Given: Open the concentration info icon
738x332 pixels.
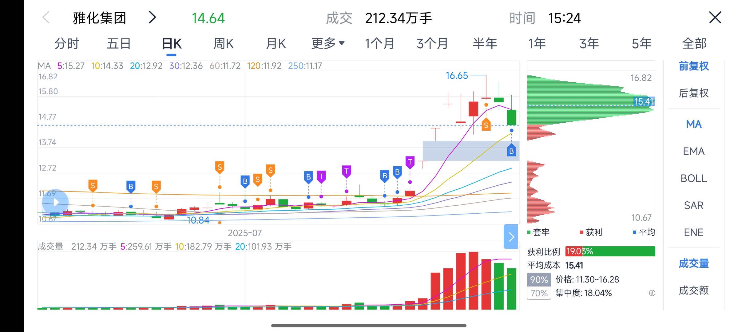Looking at the screenshot, I should point(652,293).
